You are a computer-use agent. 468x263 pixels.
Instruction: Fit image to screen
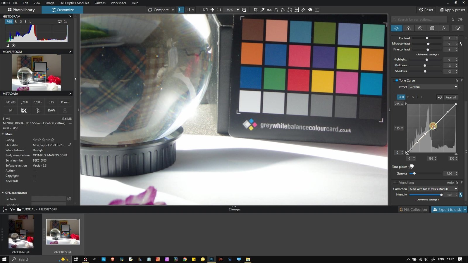(205, 10)
